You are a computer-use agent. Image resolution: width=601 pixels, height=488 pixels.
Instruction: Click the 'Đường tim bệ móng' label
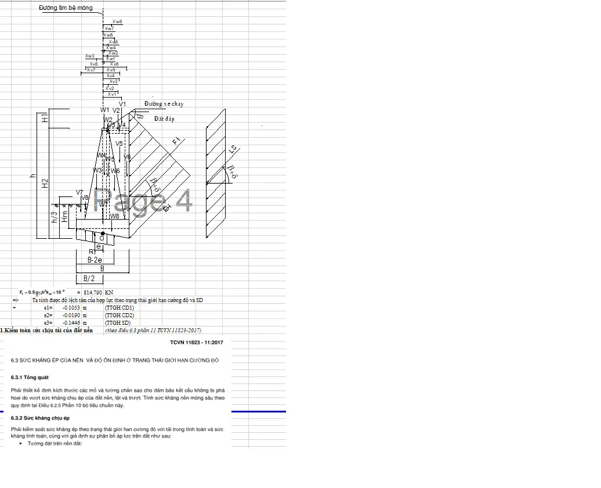coord(66,8)
